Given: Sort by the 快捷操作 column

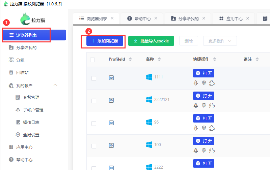Looking at the screenshot, I should 215,59.
